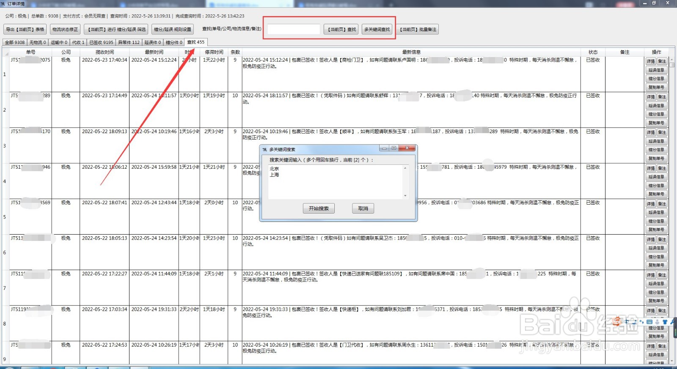Screen dimensions: 677x369
Task: Click the 导出【当前页】表格 export button
Action: pyautogui.click(x=25, y=29)
